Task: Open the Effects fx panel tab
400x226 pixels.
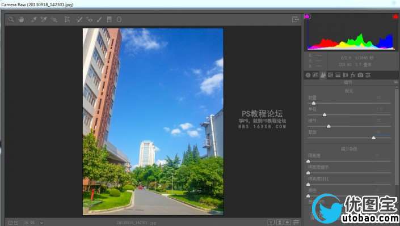Action: pos(353,75)
